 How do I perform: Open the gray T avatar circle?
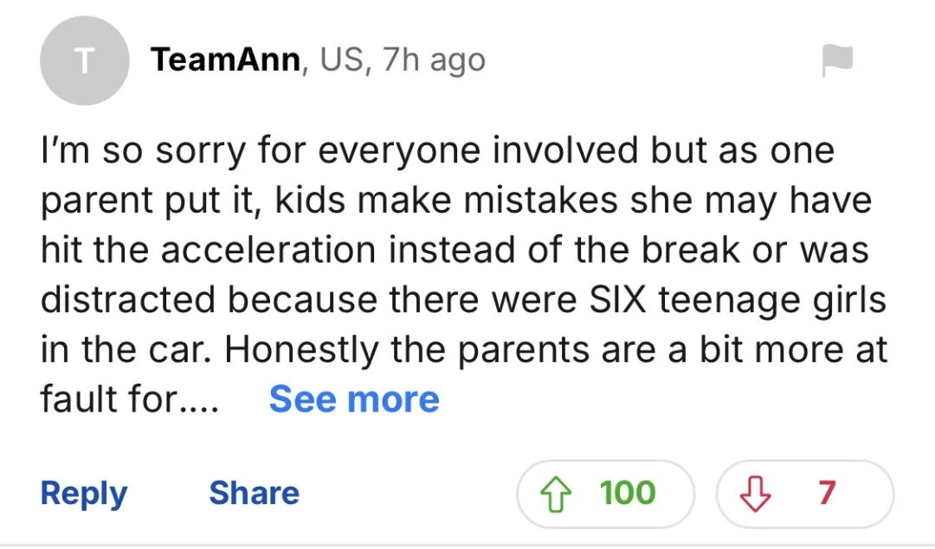84,61
